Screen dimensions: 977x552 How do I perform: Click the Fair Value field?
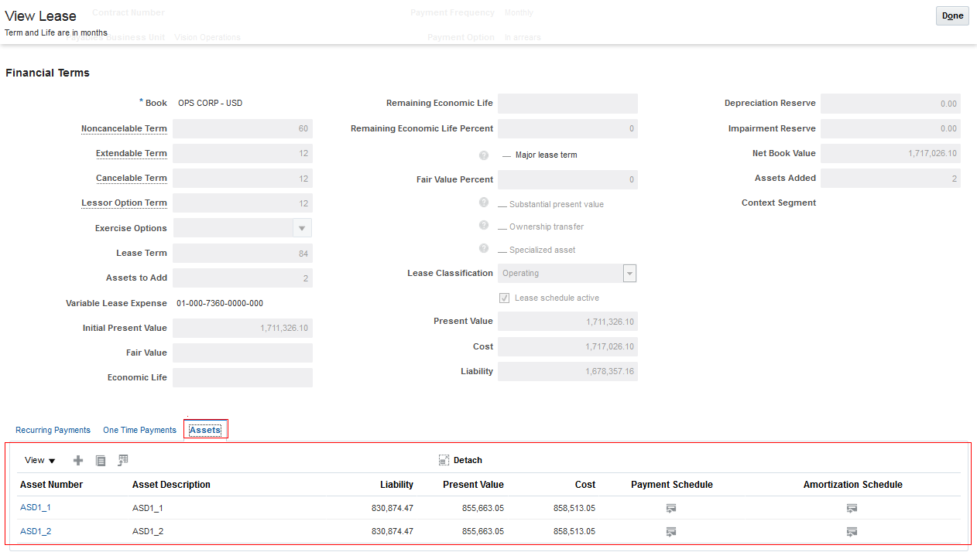tap(242, 353)
